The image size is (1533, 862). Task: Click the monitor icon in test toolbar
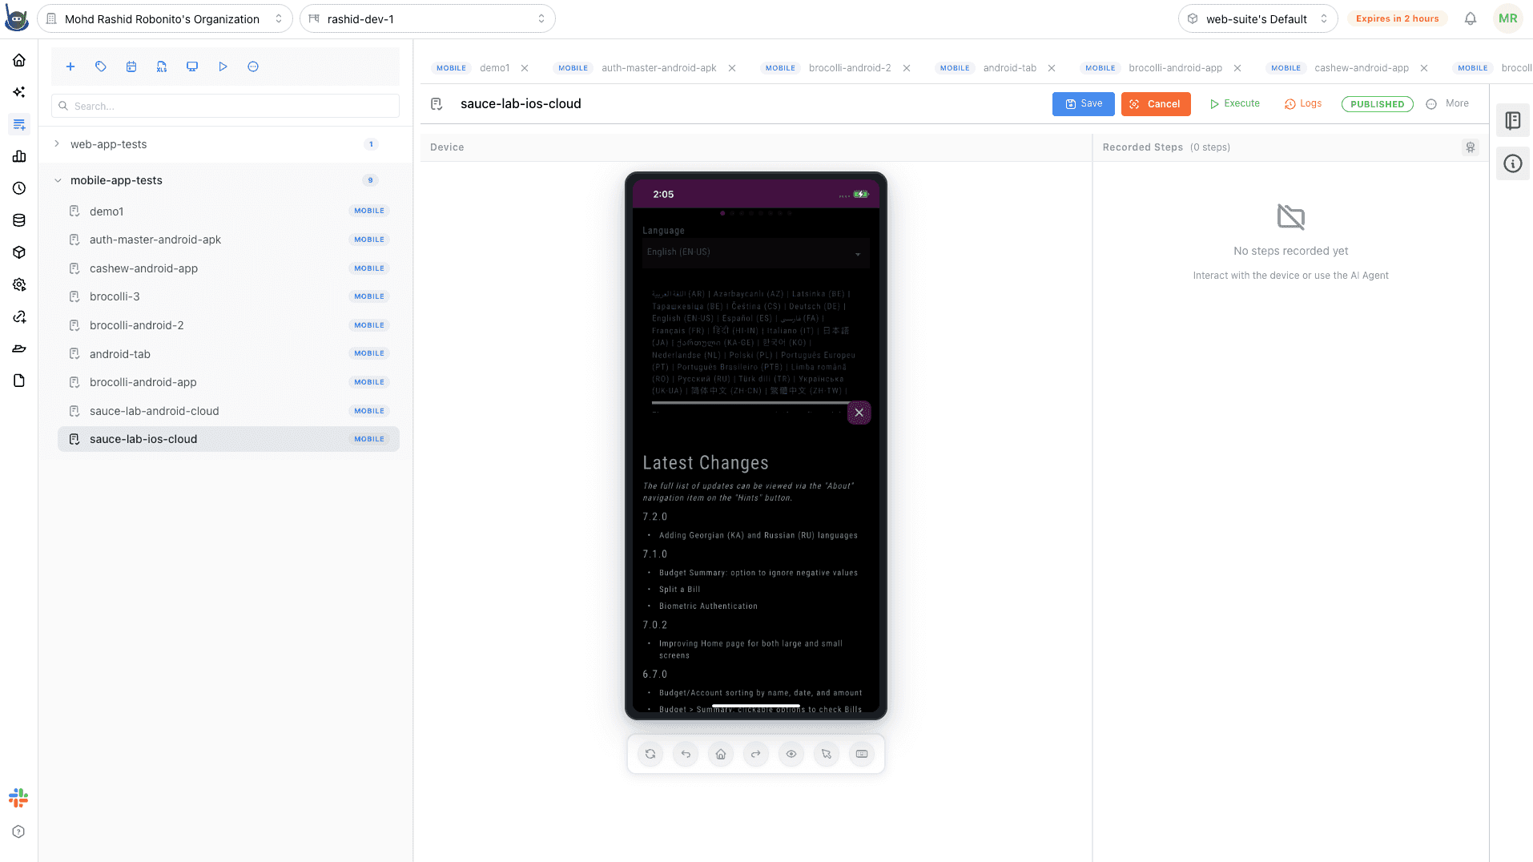192,67
